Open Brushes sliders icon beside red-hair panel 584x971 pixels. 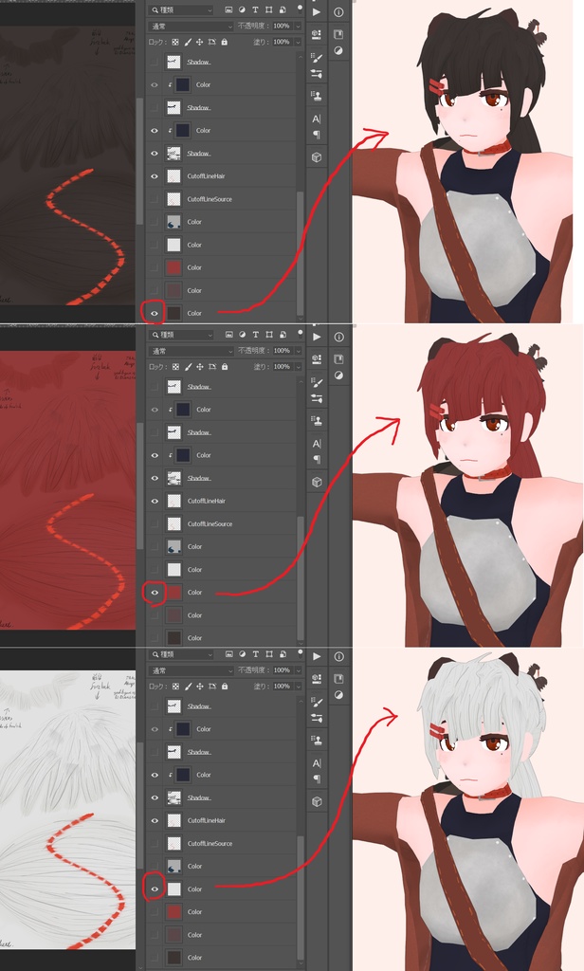[317, 398]
